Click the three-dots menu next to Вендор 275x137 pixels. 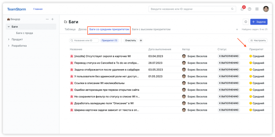47,19
